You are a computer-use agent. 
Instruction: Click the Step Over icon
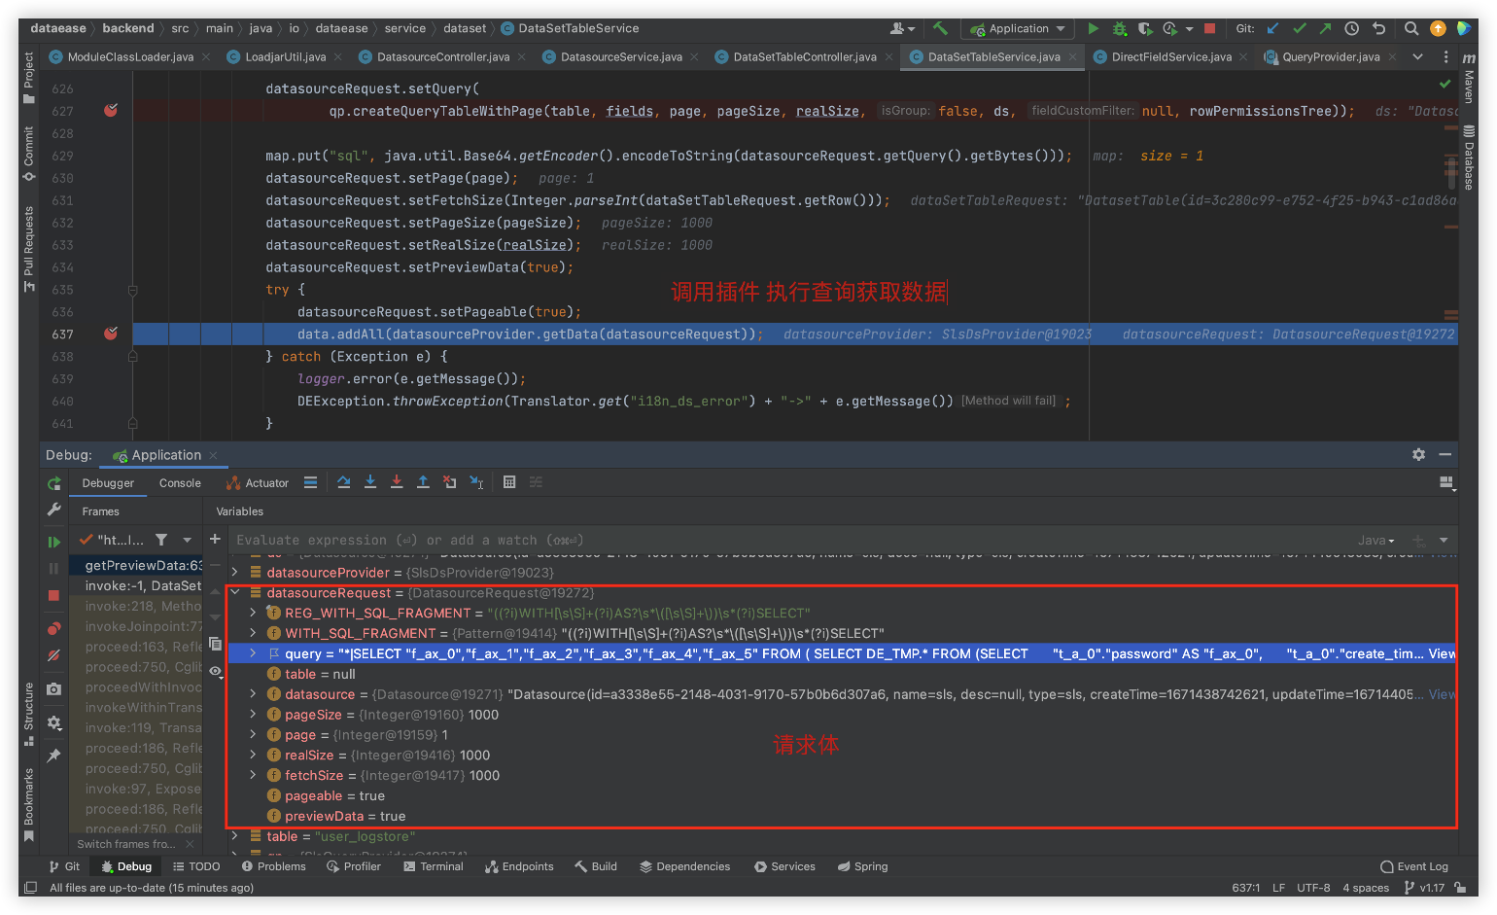coord(343,482)
